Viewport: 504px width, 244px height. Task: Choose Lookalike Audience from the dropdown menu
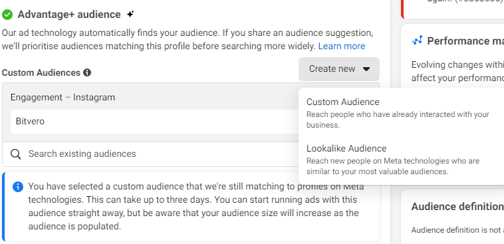[x=401, y=160]
